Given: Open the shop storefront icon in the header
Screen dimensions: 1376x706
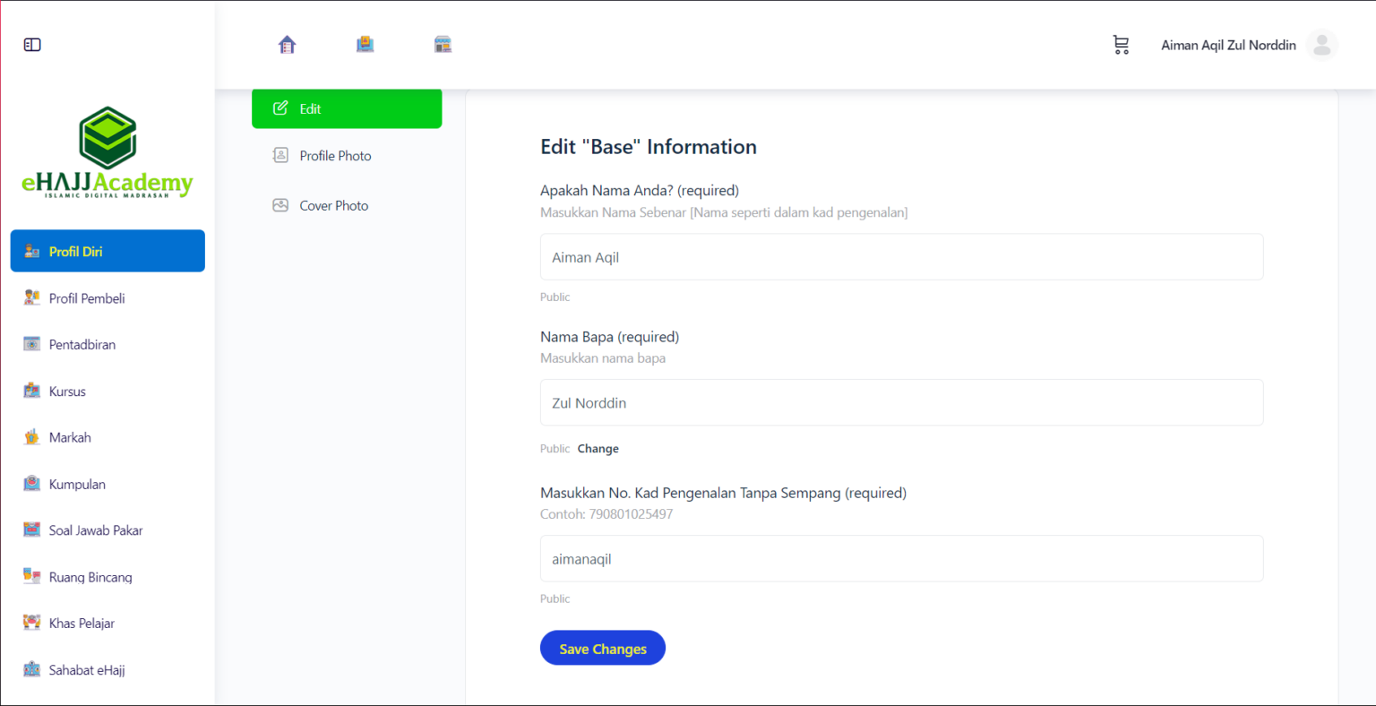Looking at the screenshot, I should pyautogui.click(x=443, y=45).
